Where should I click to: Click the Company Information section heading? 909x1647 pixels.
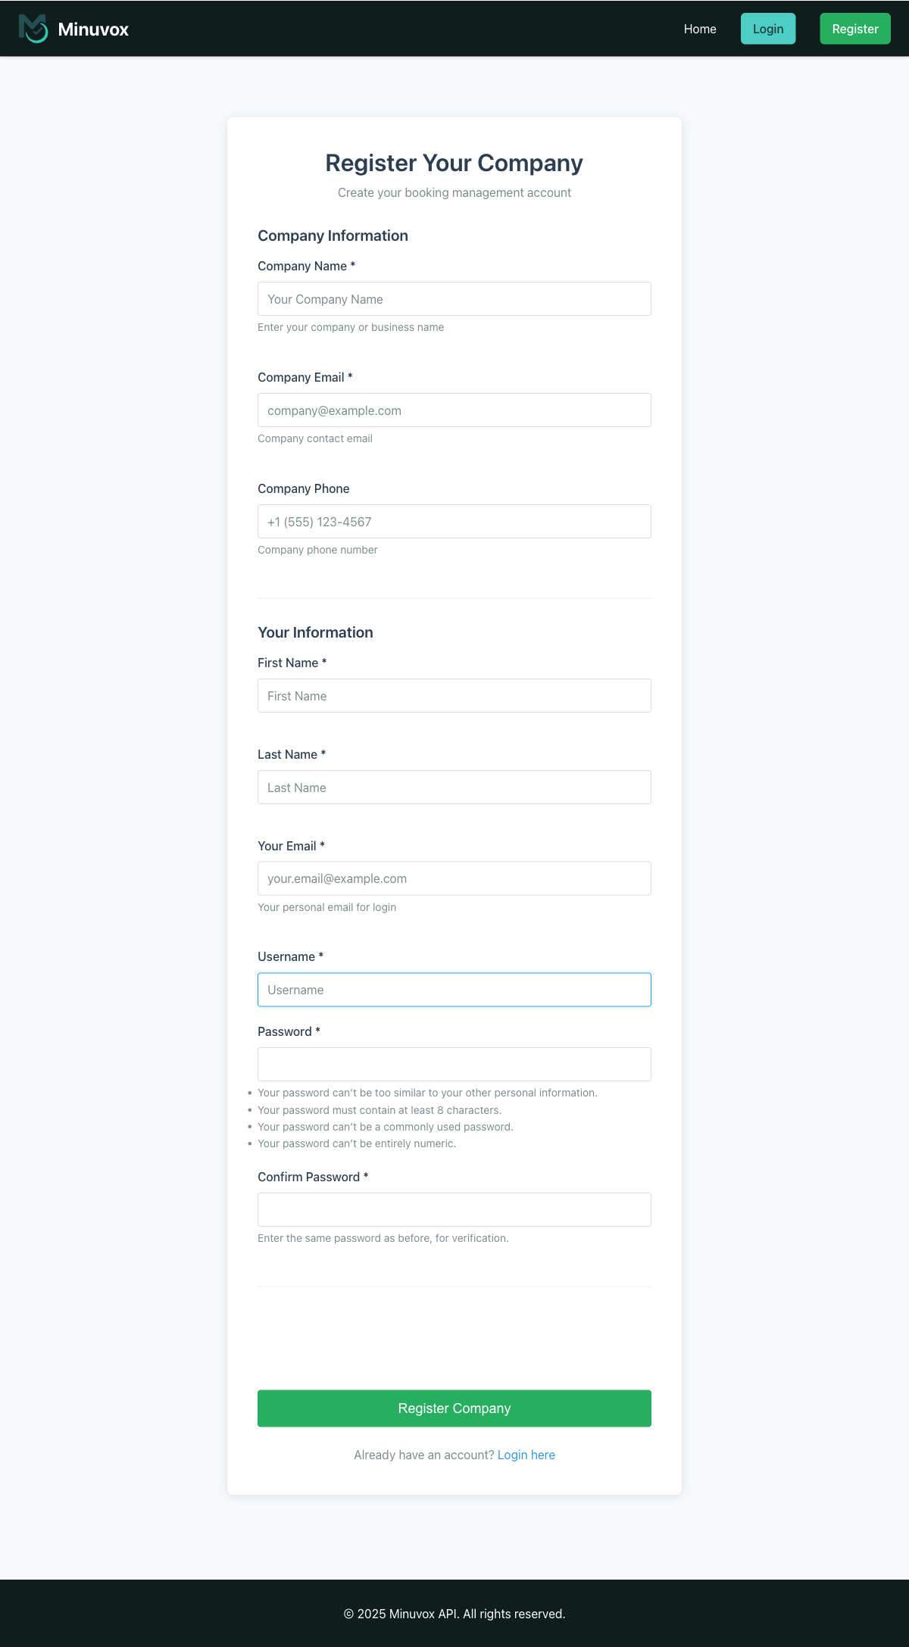coord(333,236)
